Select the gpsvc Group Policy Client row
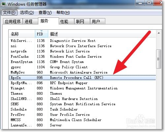Viewport: 165px width, 132px height. pos(82,67)
